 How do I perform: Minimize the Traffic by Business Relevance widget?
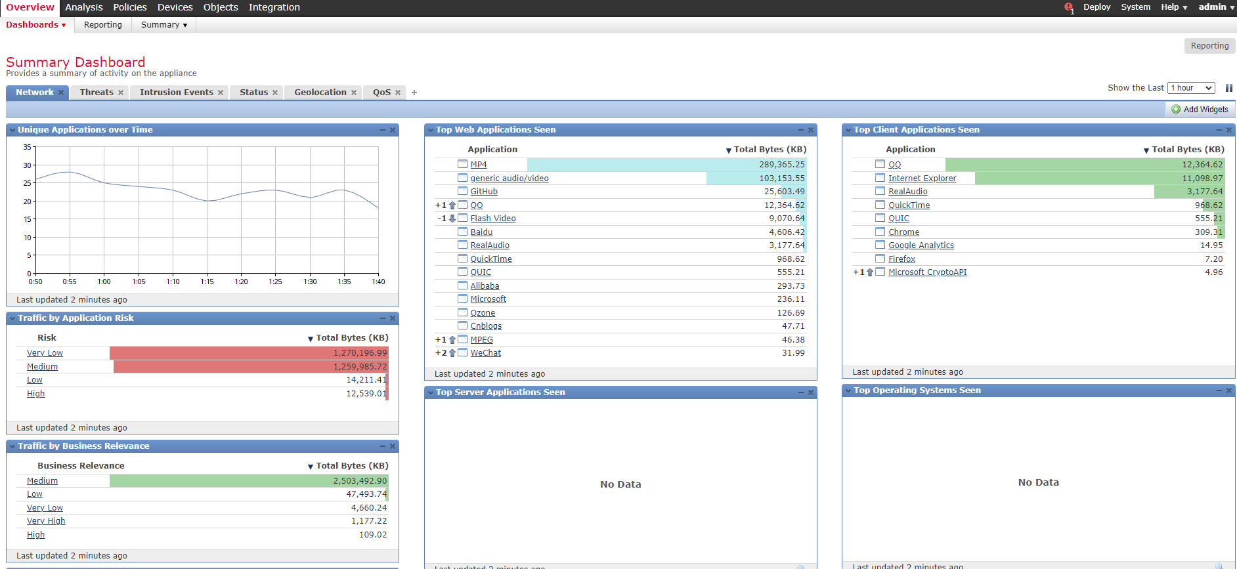coord(383,446)
